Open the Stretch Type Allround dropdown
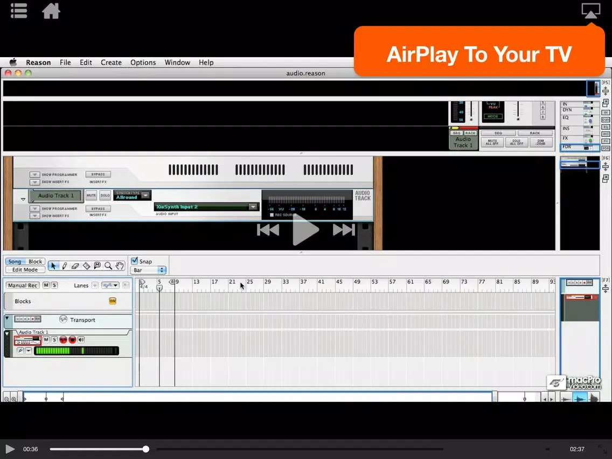The image size is (612, 459). (145, 195)
